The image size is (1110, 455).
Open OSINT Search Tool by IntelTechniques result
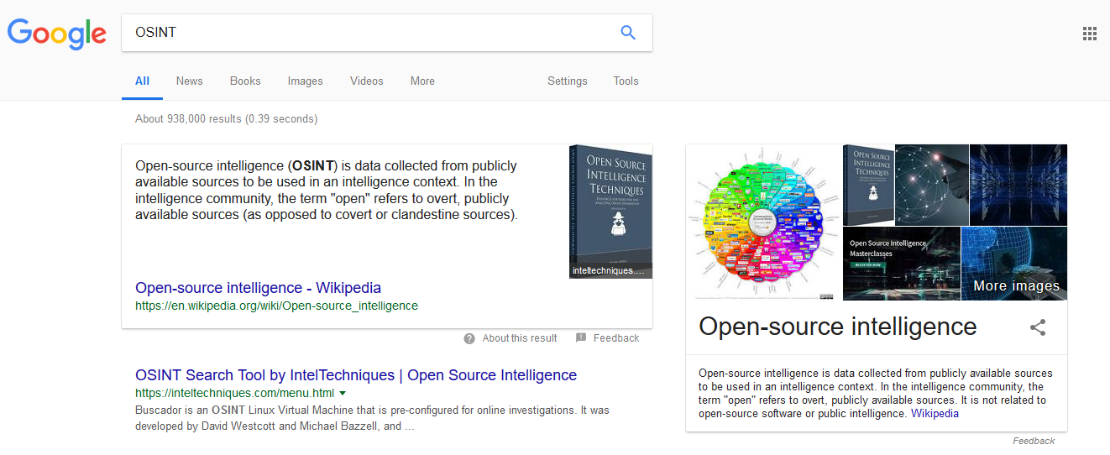[356, 375]
